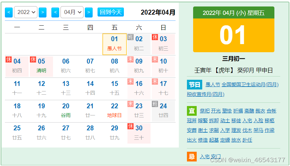The image size is (290, 166).
Task: Select date 13 十三
Action: 66,89
